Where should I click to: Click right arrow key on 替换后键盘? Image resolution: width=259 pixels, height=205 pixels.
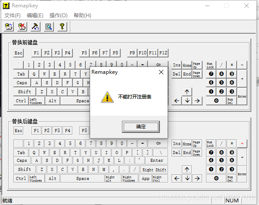[197, 178]
